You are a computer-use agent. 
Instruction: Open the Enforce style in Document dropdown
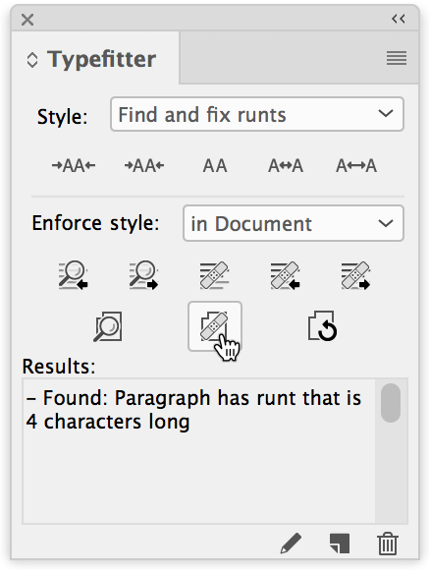pyautogui.click(x=294, y=223)
